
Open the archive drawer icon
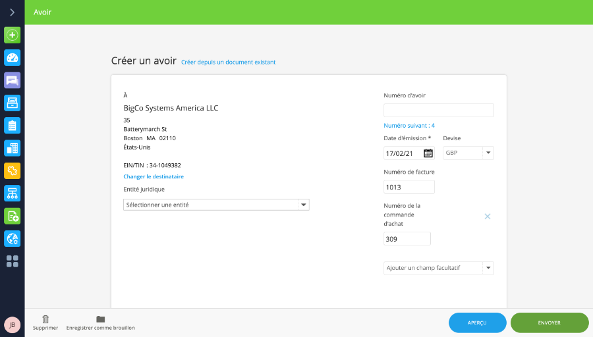(12, 103)
